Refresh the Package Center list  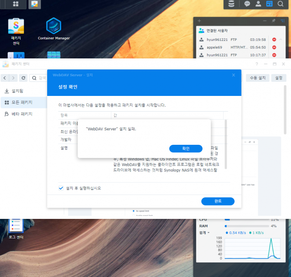click(23, 78)
